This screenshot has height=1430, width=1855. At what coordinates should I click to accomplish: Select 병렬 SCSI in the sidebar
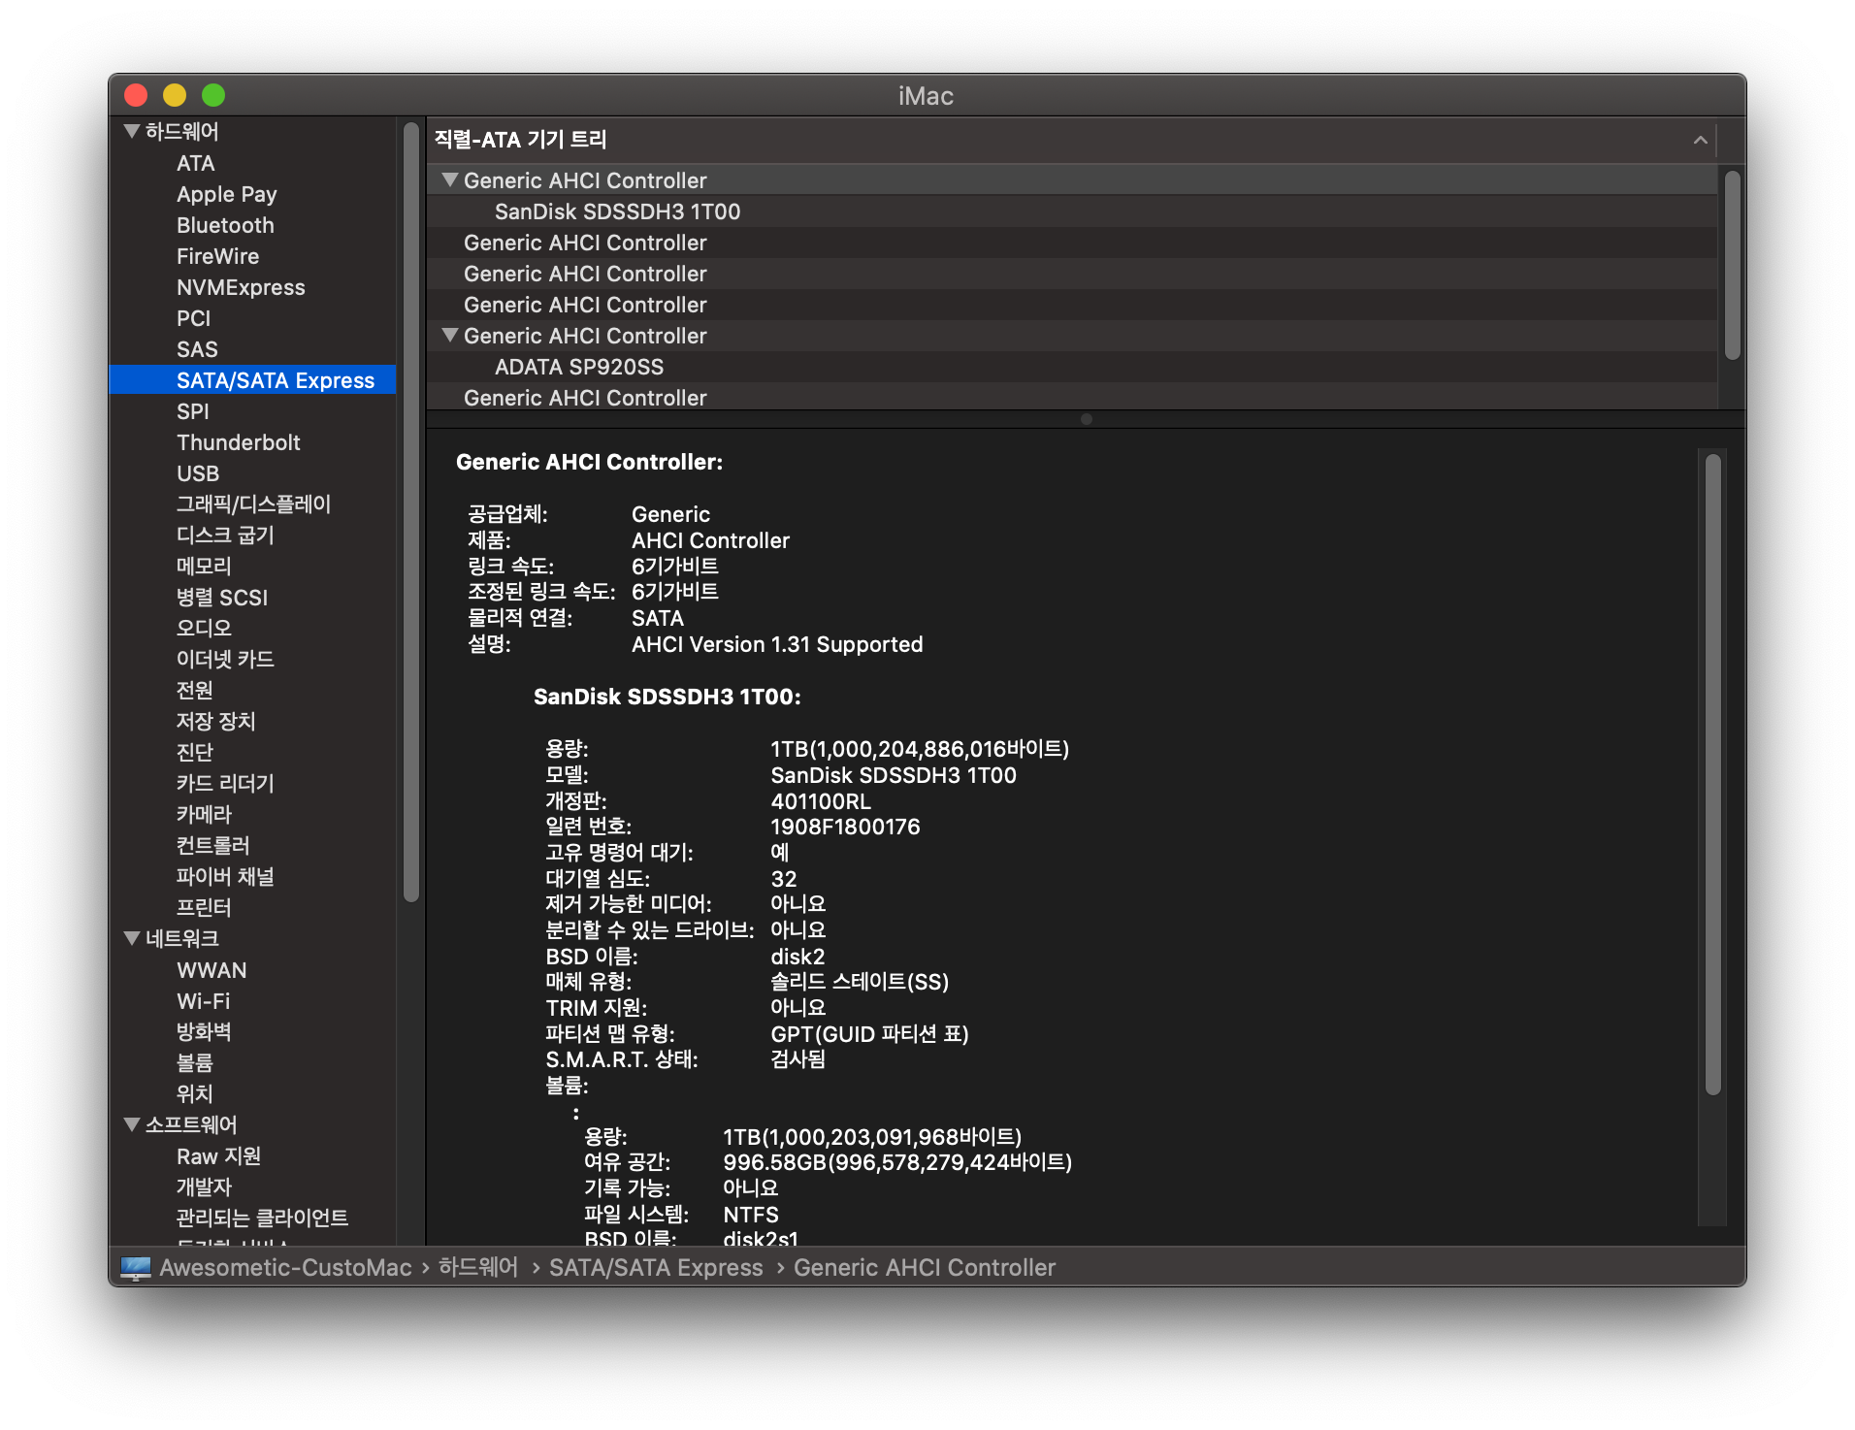222,597
